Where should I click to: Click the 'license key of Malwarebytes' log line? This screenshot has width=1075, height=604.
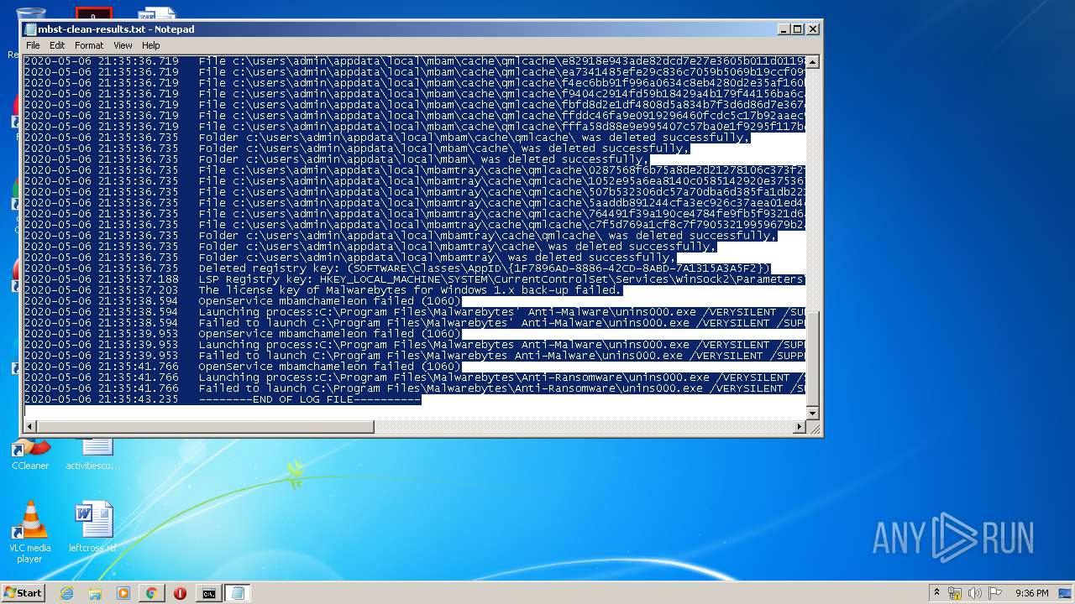[x=323, y=290]
